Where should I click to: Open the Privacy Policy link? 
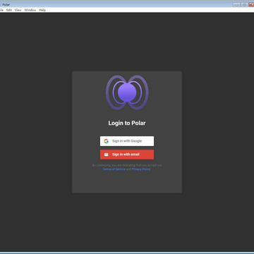point(141,169)
